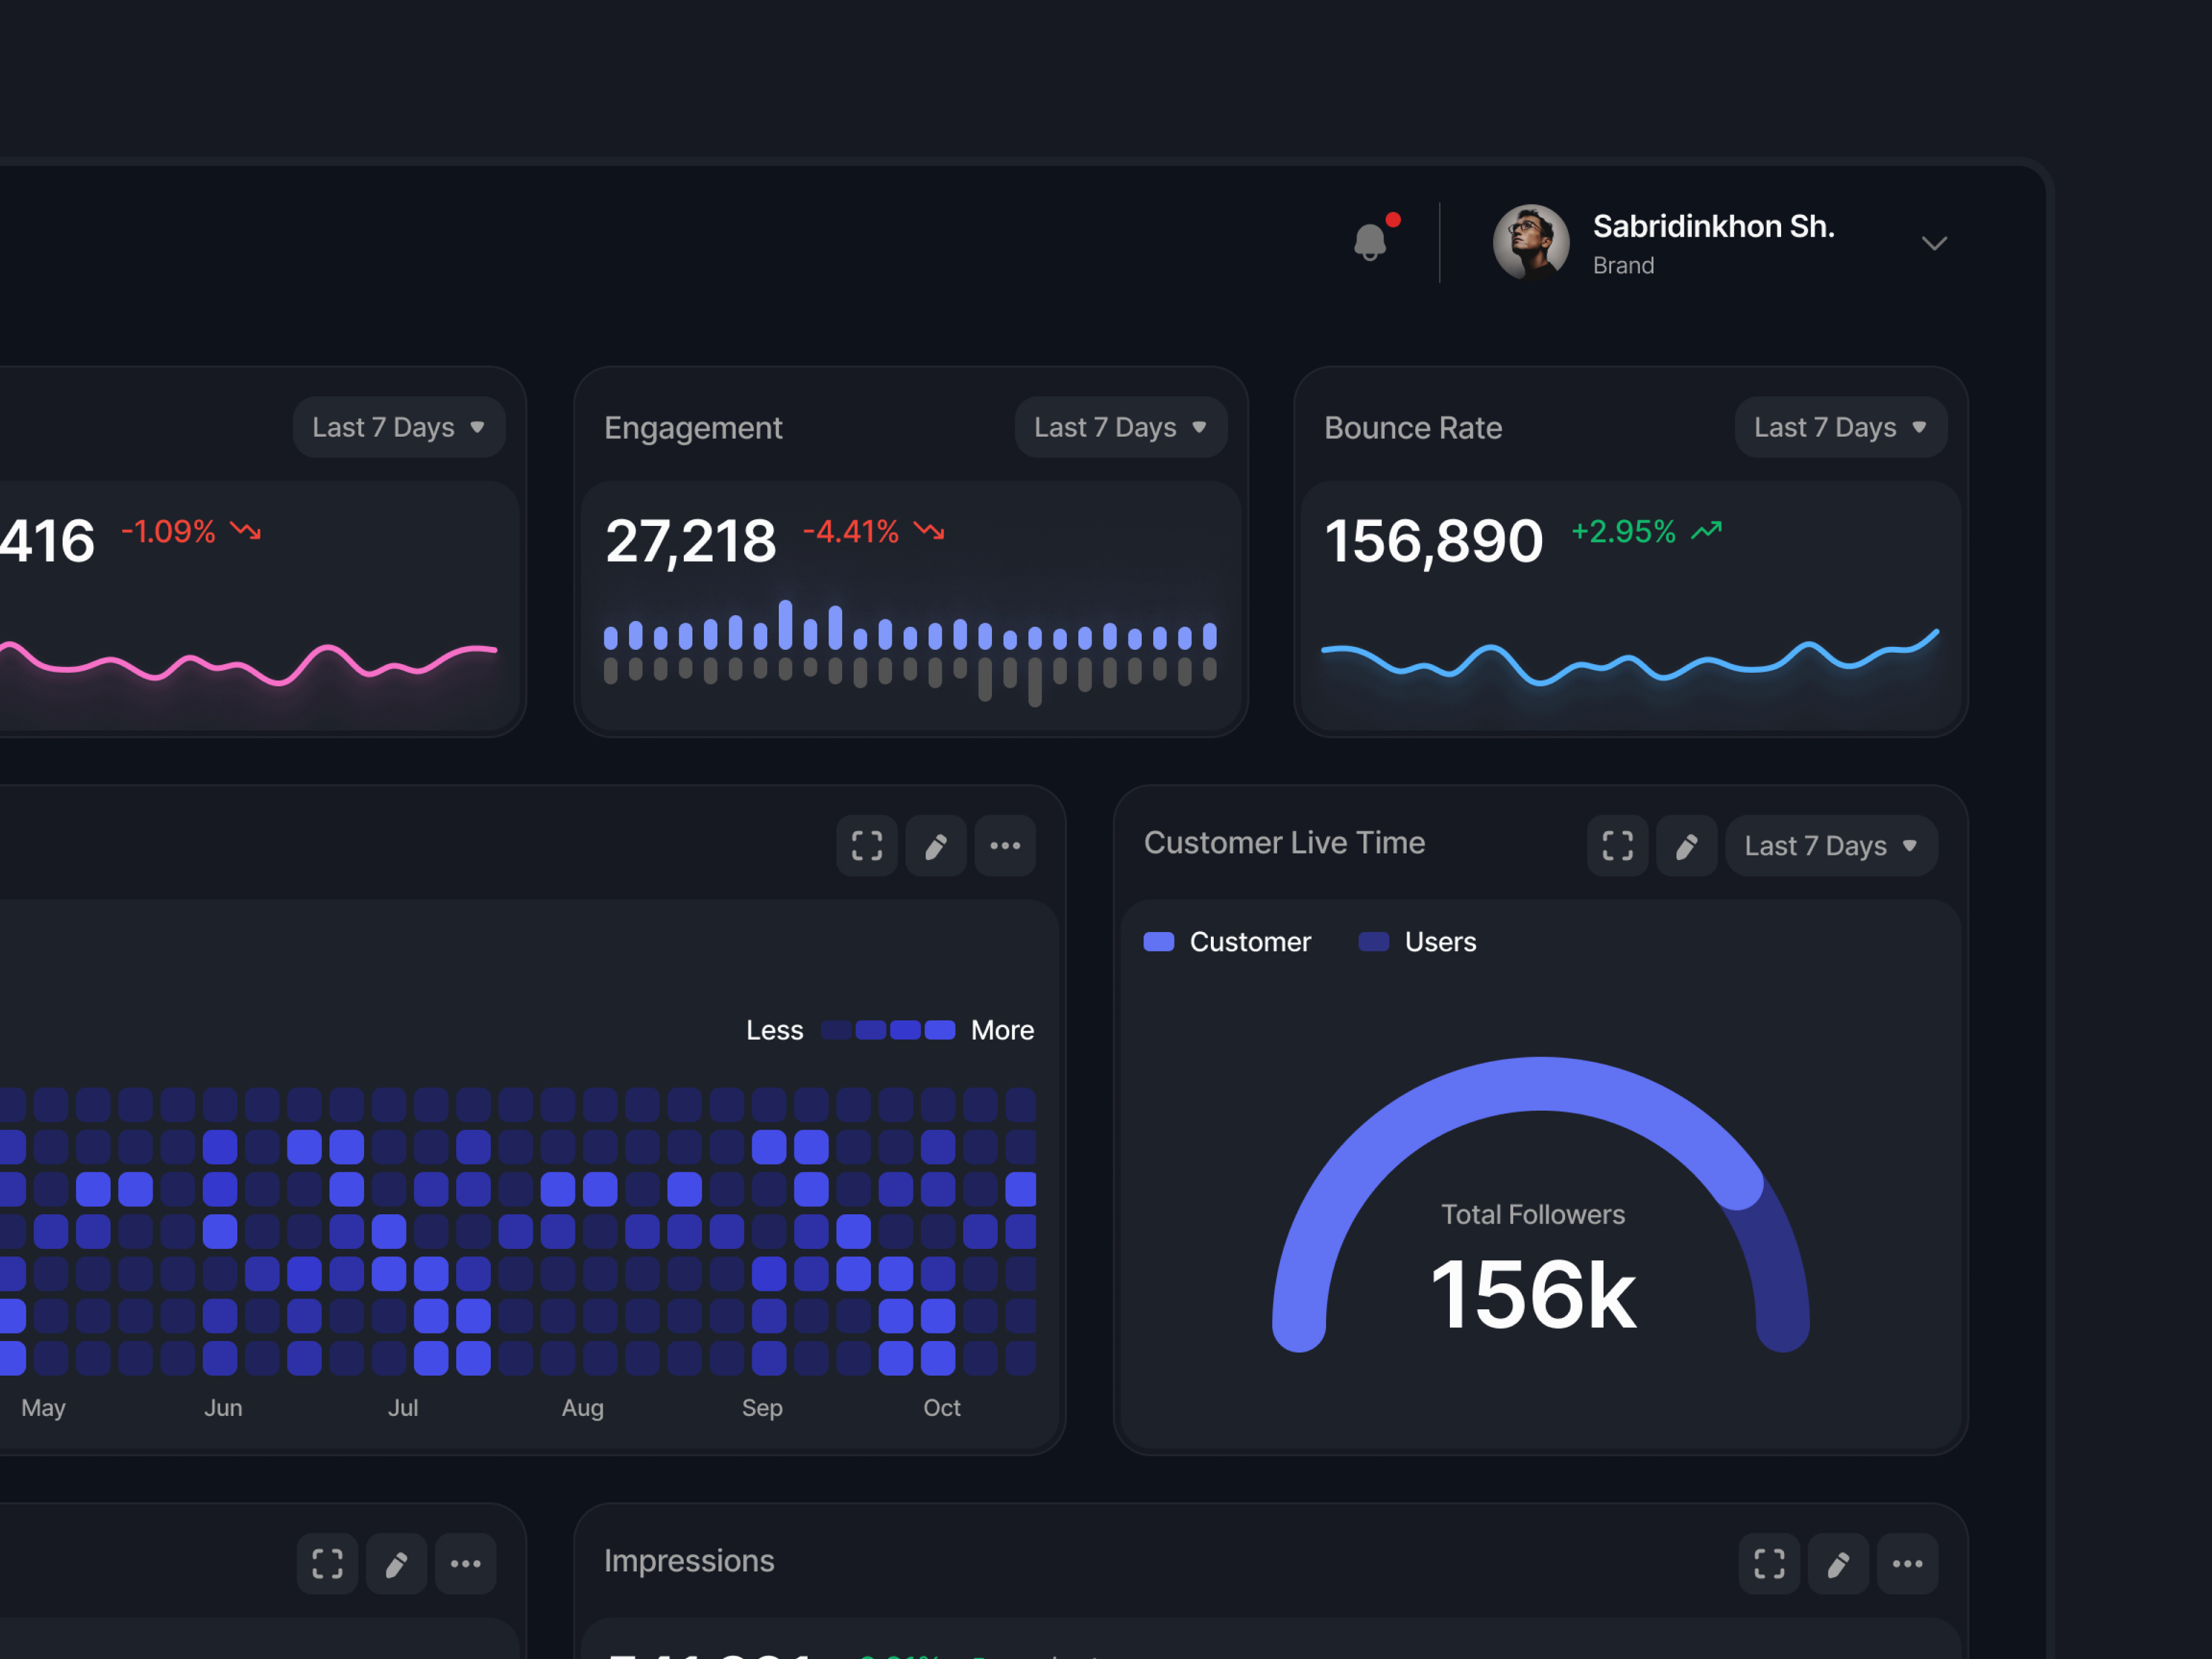
Task: Edit the Impressions card
Action: (1838, 1564)
